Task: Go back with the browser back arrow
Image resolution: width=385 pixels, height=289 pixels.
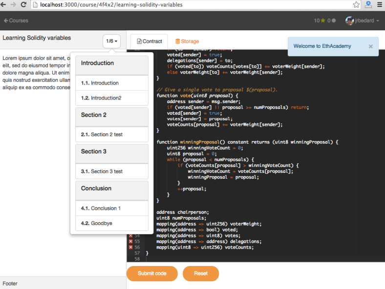Action: click(3, 4)
